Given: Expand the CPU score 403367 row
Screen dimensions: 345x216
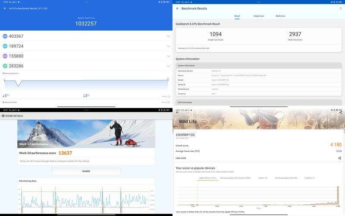Looking at the screenshot, I should coord(168,36).
